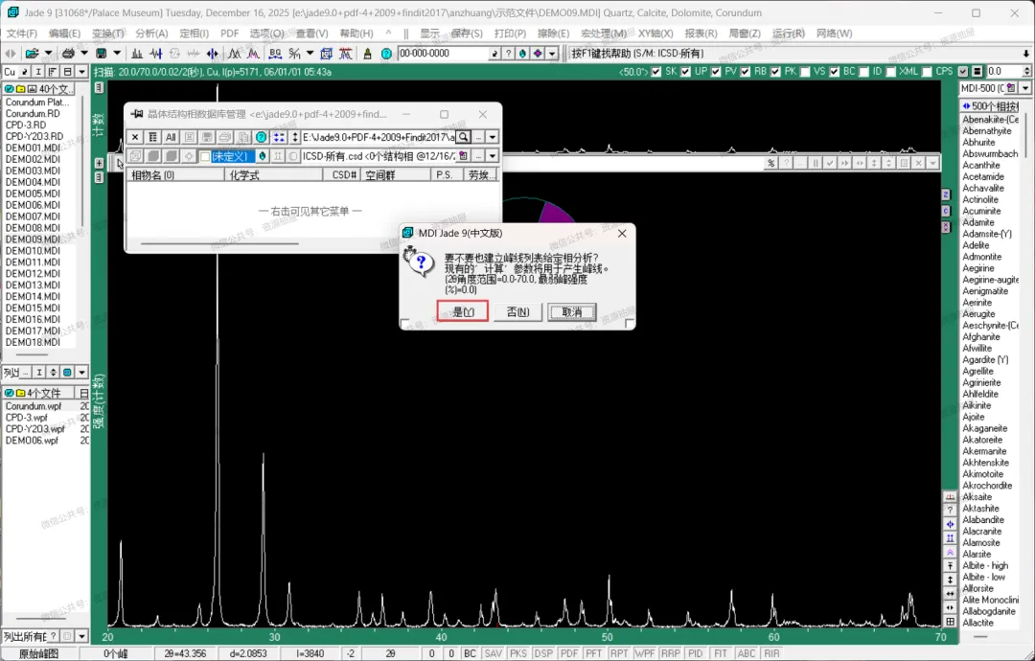Open dropdown arrow next to S/M icon
1035x661 pixels.
[x=310, y=54]
